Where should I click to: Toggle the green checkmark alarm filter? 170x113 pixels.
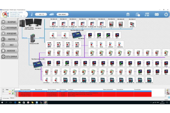click(x=13, y=90)
